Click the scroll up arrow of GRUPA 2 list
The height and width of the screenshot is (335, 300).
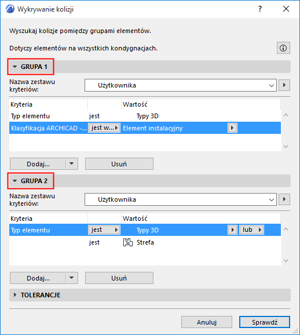[x=286, y=229]
